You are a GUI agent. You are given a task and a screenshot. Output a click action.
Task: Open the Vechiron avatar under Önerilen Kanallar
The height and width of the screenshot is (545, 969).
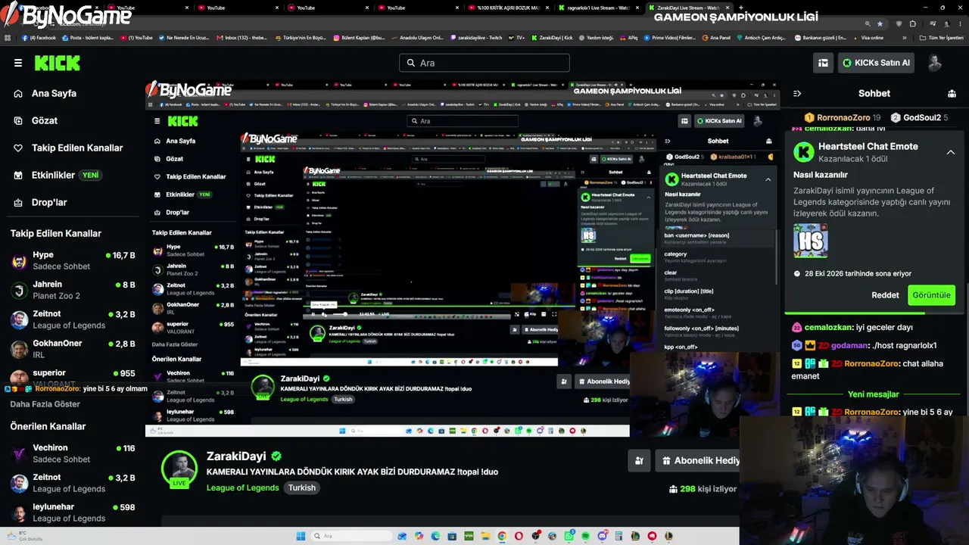pyautogui.click(x=20, y=453)
